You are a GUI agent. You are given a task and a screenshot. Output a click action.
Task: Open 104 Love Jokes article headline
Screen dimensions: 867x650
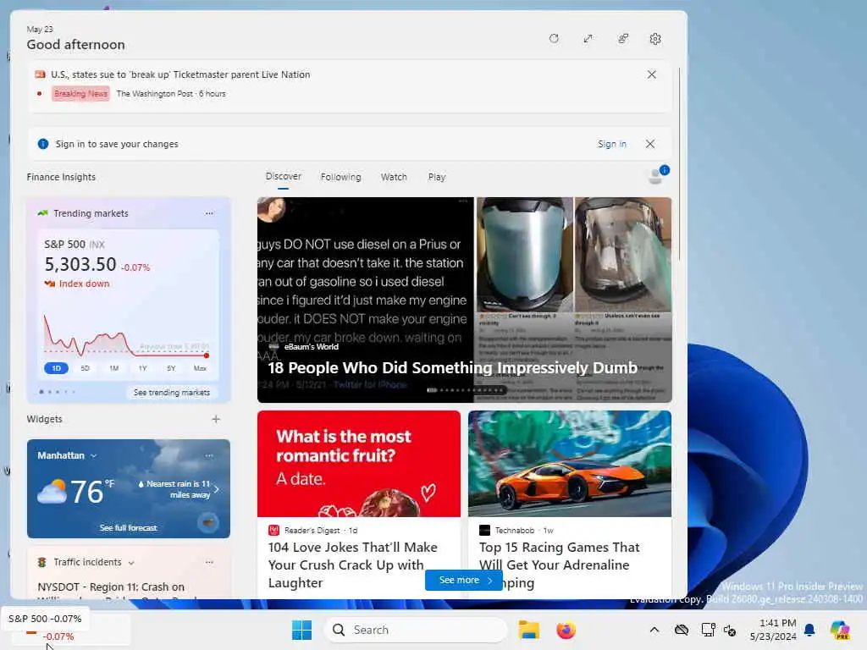(353, 565)
